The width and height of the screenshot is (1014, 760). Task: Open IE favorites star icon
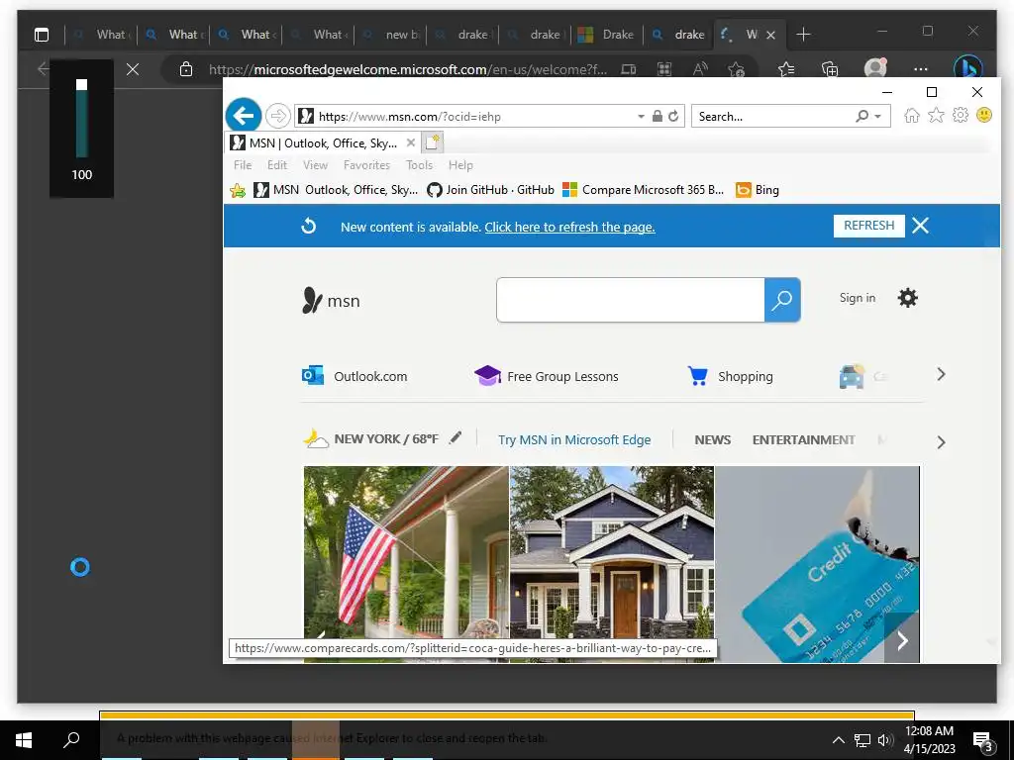pyautogui.click(x=936, y=116)
